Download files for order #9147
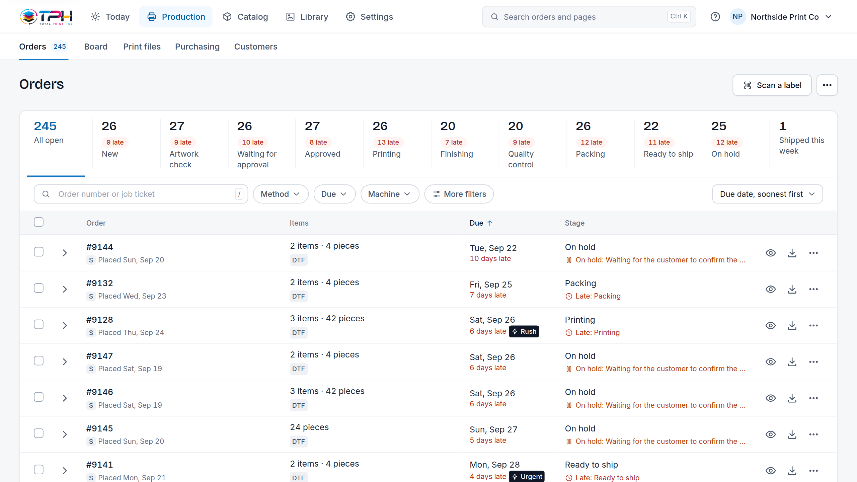Viewport: 857px width, 482px height. click(792, 362)
